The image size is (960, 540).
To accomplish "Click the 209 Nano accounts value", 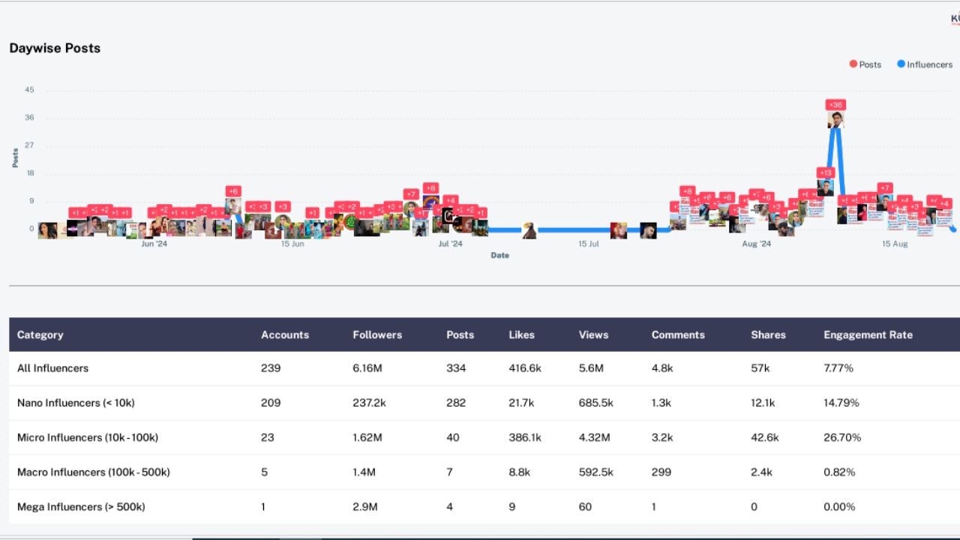I will (x=271, y=403).
